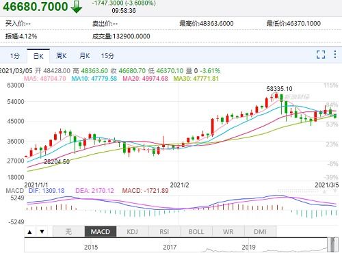Click the MA5 legend label
The width and height of the screenshot is (342, 253).
click(44, 79)
